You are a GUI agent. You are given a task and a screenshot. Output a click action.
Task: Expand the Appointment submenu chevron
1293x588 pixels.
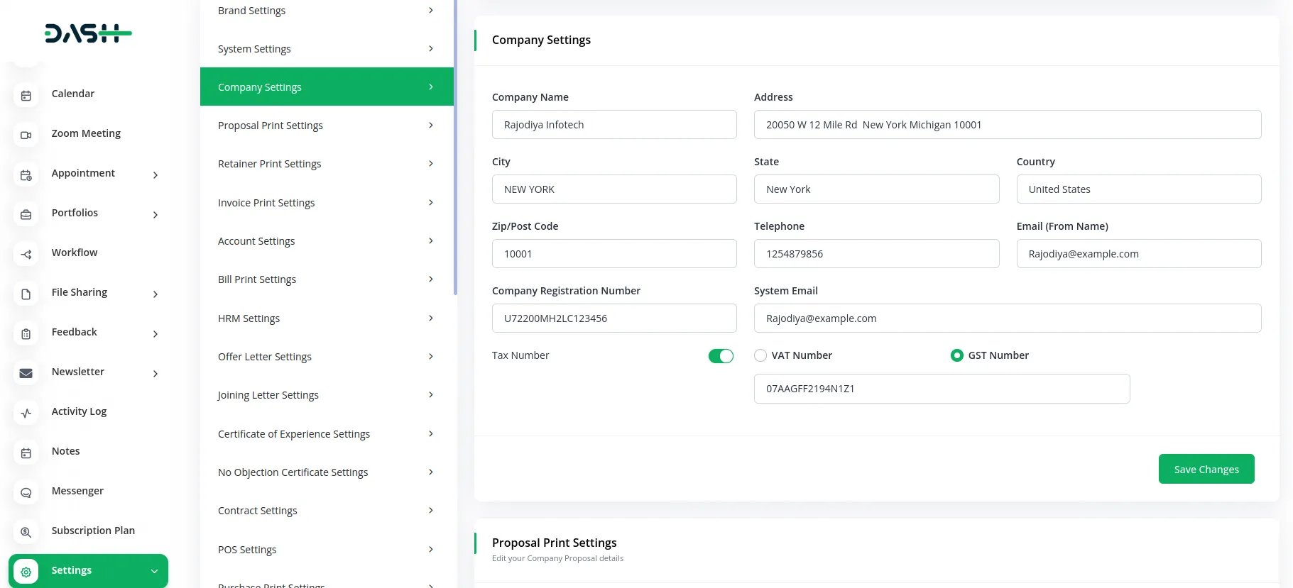[156, 174]
